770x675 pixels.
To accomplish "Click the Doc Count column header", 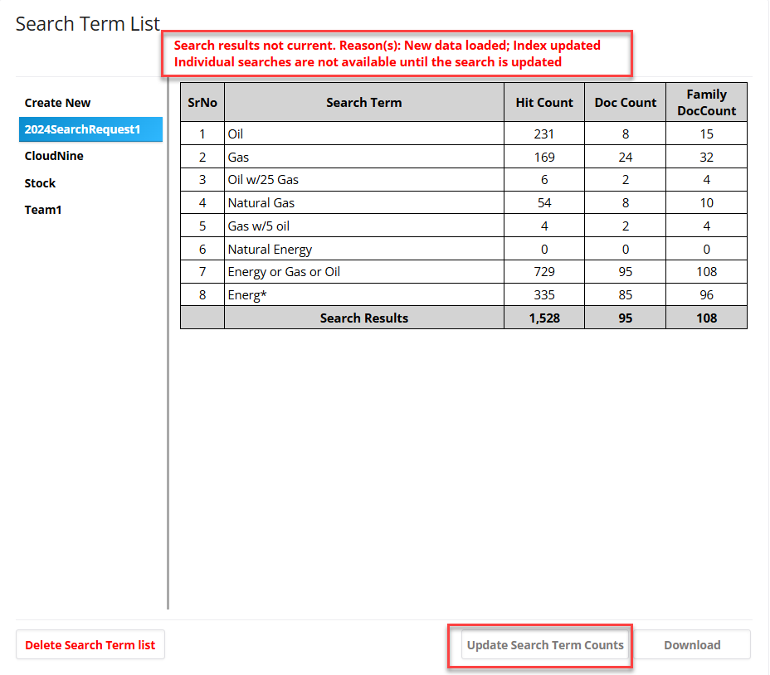I will click(x=625, y=102).
